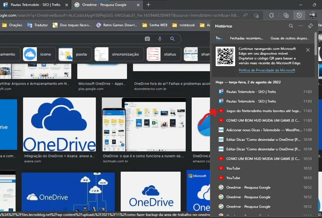The image size is (322, 218).
Task: Open Jogos do Nintendinho history entry
Action: 265,111
